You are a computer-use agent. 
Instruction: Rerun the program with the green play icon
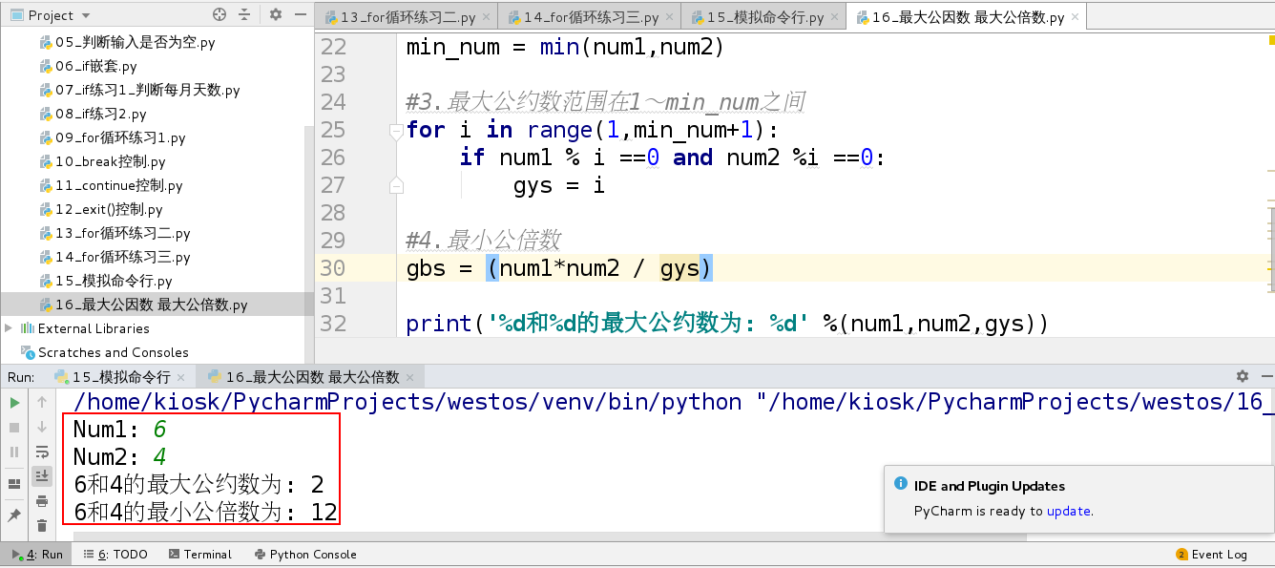point(13,402)
